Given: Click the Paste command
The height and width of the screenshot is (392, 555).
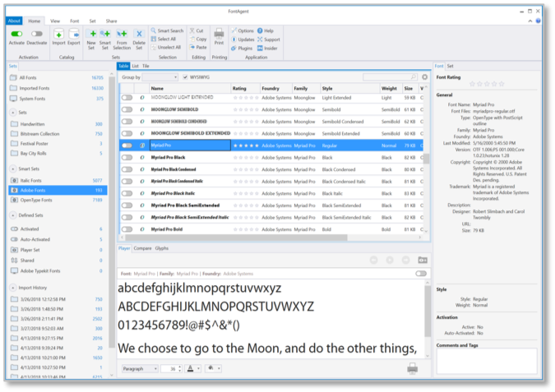Looking at the screenshot, I should tap(198, 48).
